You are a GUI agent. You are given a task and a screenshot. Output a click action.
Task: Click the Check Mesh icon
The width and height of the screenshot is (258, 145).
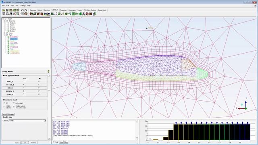(x=38, y=14)
